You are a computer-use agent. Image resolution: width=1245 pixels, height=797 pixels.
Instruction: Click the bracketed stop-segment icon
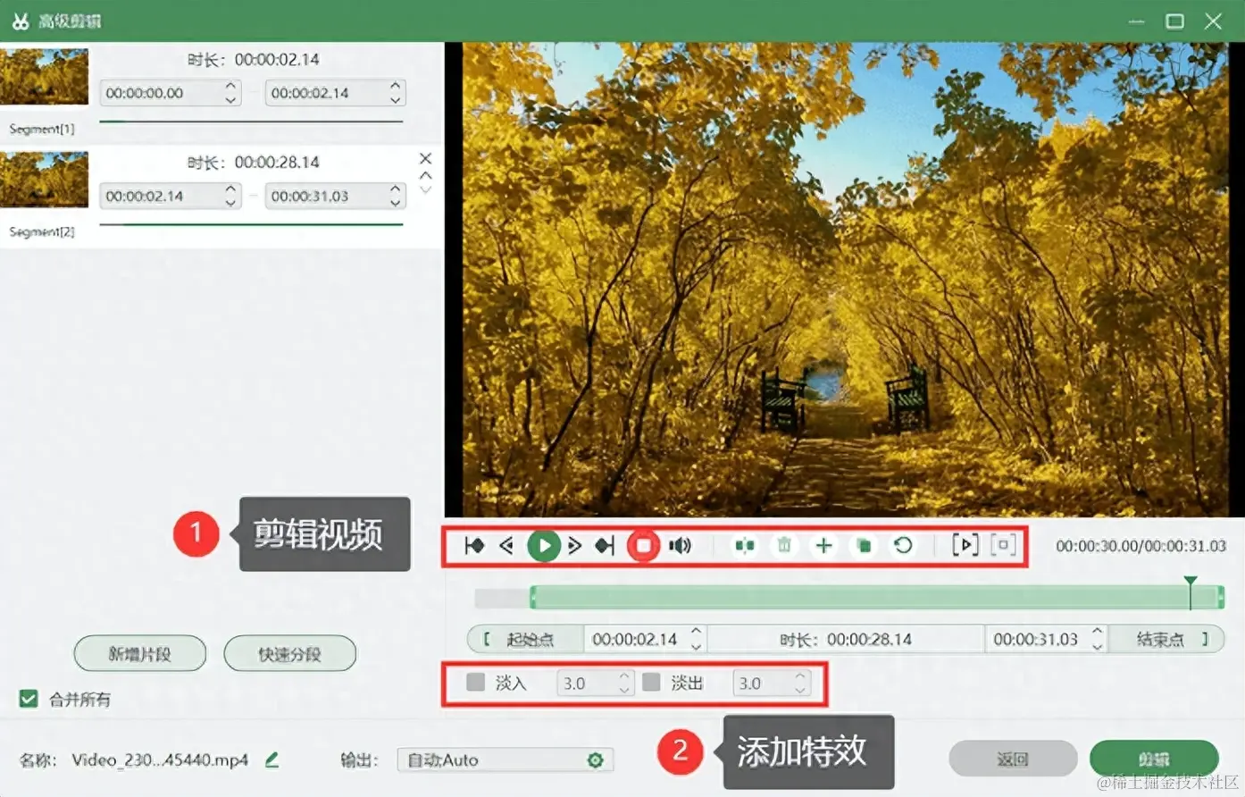[1003, 545]
